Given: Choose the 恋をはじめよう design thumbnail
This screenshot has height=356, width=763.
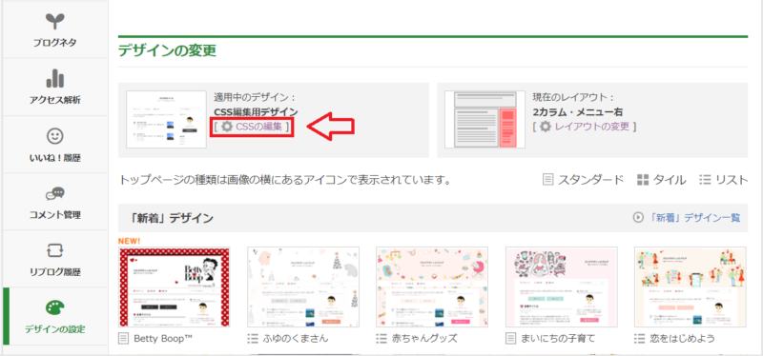Looking at the screenshot, I should [691, 287].
